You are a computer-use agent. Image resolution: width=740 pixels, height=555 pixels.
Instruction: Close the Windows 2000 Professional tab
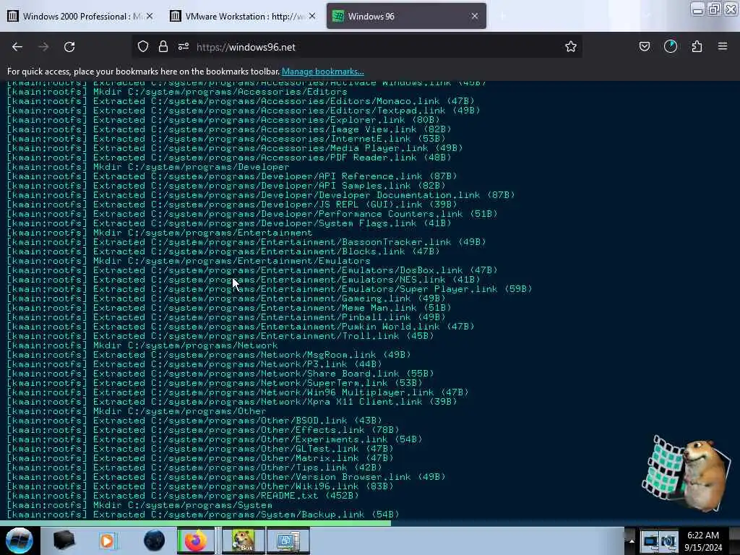[x=150, y=16]
